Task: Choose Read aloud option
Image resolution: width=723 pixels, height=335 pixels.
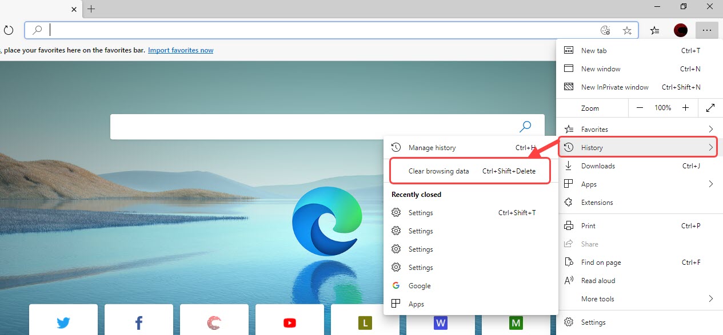Action: click(x=639, y=281)
